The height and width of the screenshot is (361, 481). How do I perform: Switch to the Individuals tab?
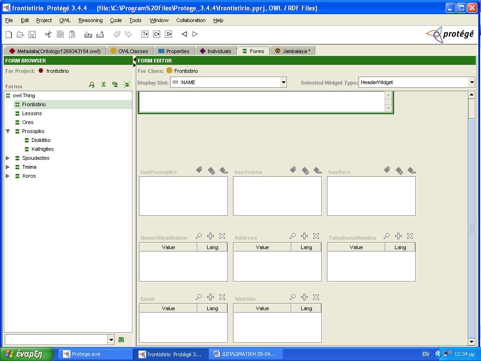[215, 51]
